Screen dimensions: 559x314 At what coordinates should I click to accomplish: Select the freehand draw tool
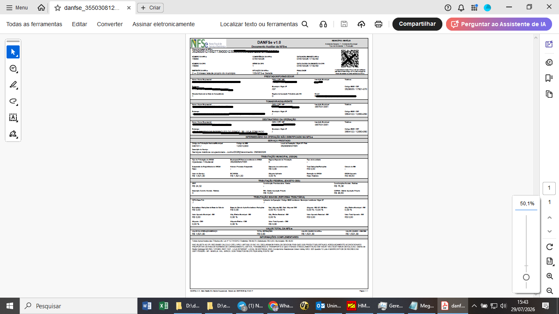[13, 101]
